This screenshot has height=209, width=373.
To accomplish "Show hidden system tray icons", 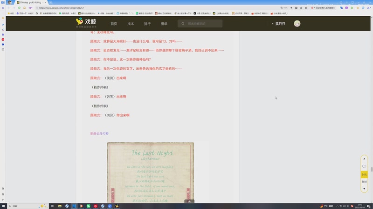I will (337, 206).
